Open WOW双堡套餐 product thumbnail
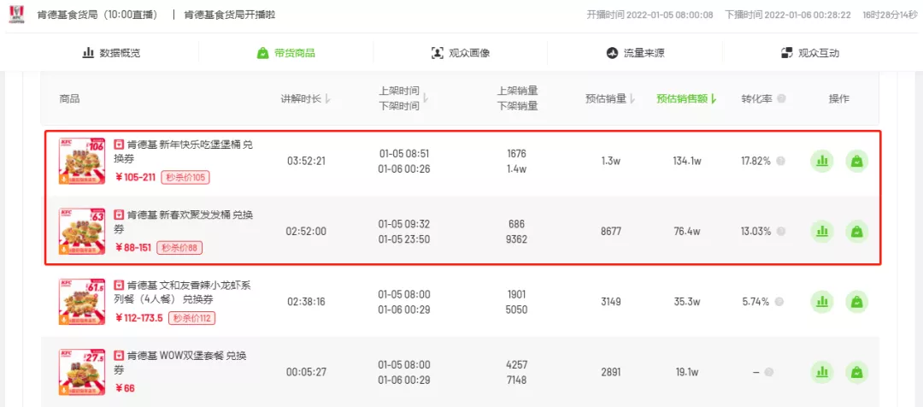This screenshot has width=923, height=407. point(82,372)
